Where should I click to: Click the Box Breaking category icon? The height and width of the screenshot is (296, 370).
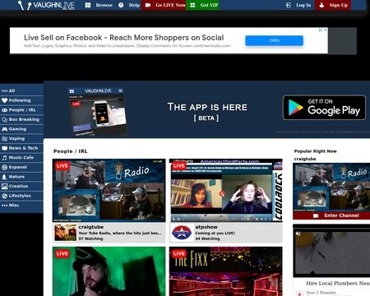coord(4,119)
